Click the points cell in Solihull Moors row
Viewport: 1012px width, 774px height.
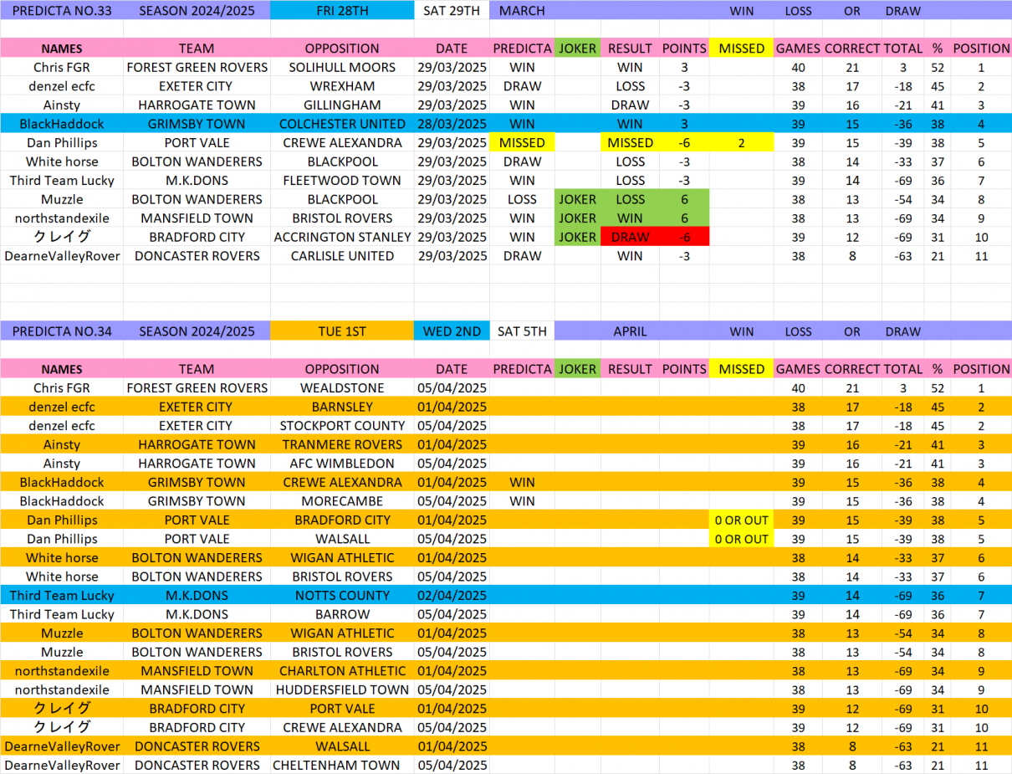click(684, 67)
